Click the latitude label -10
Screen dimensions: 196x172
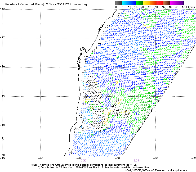(x=2, y=9)
